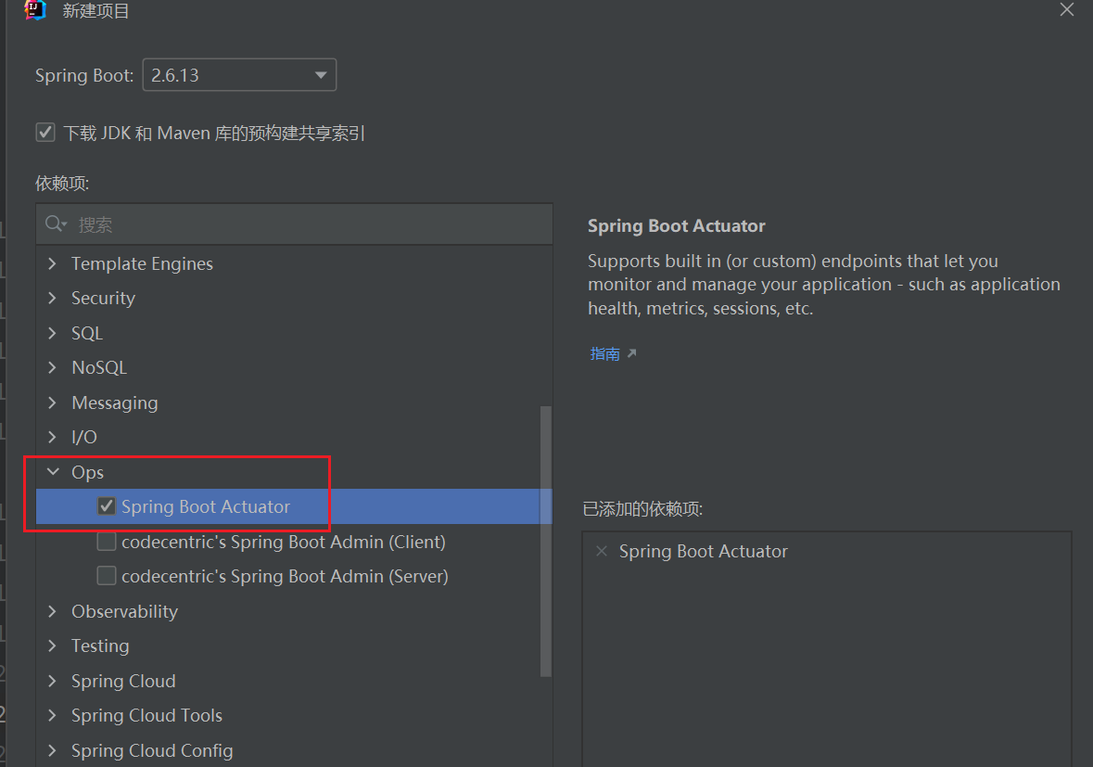The width and height of the screenshot is (1093, 767).
Task: Select Spring Boot Actuator in added dependencies list
Action: click(703, 551)
